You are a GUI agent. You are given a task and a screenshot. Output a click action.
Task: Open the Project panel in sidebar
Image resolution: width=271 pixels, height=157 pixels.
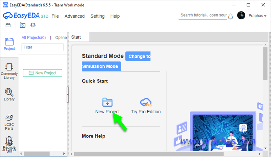point(9,44)
